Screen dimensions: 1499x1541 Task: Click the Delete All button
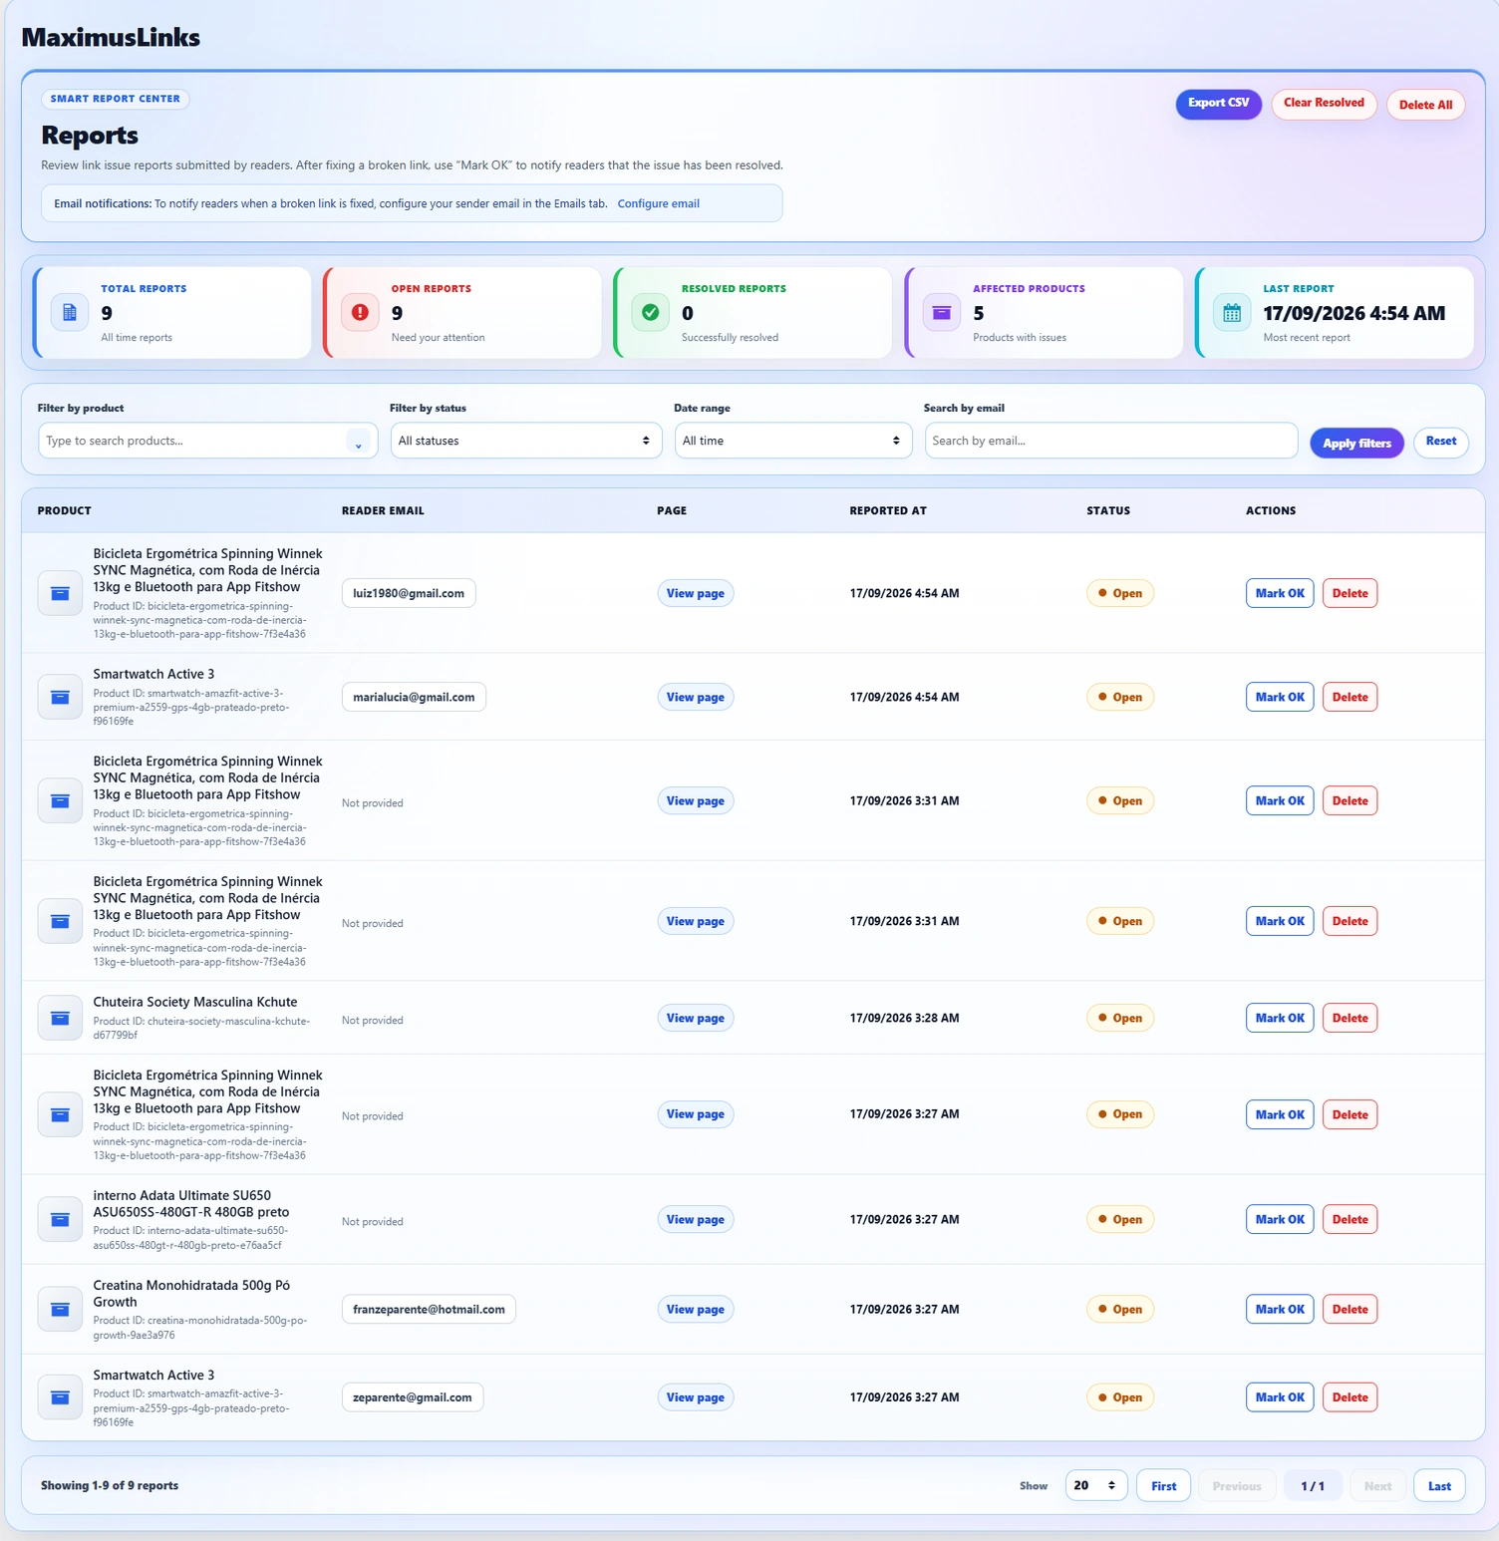[1425, 105]
